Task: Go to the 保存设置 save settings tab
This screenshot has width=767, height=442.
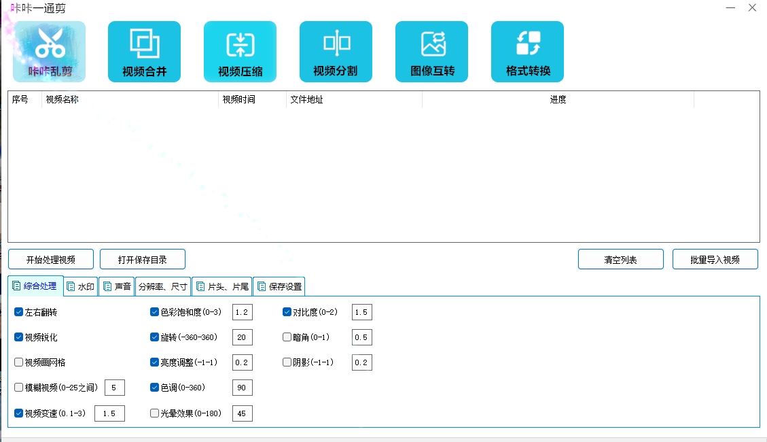Action: click(x=279, y=287)
